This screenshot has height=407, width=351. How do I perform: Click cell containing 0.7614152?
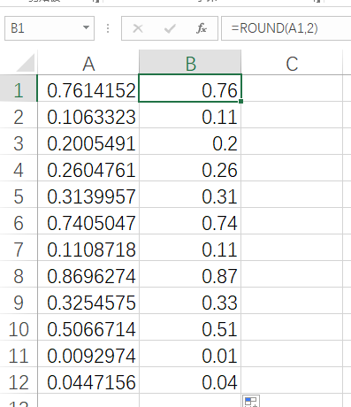pos(88,88)
